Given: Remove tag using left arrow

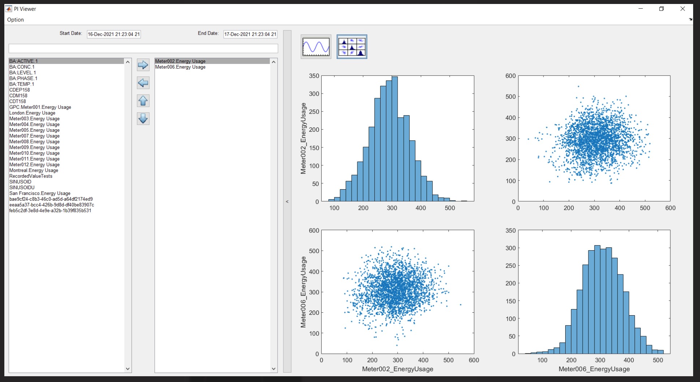Looking at the screenshot, I should coord(143,83).
